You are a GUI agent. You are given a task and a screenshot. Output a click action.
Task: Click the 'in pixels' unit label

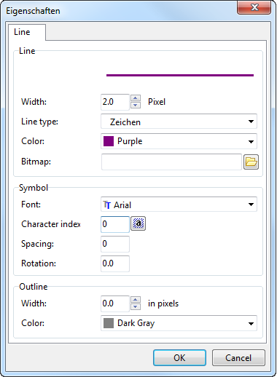tap(163, 303)
